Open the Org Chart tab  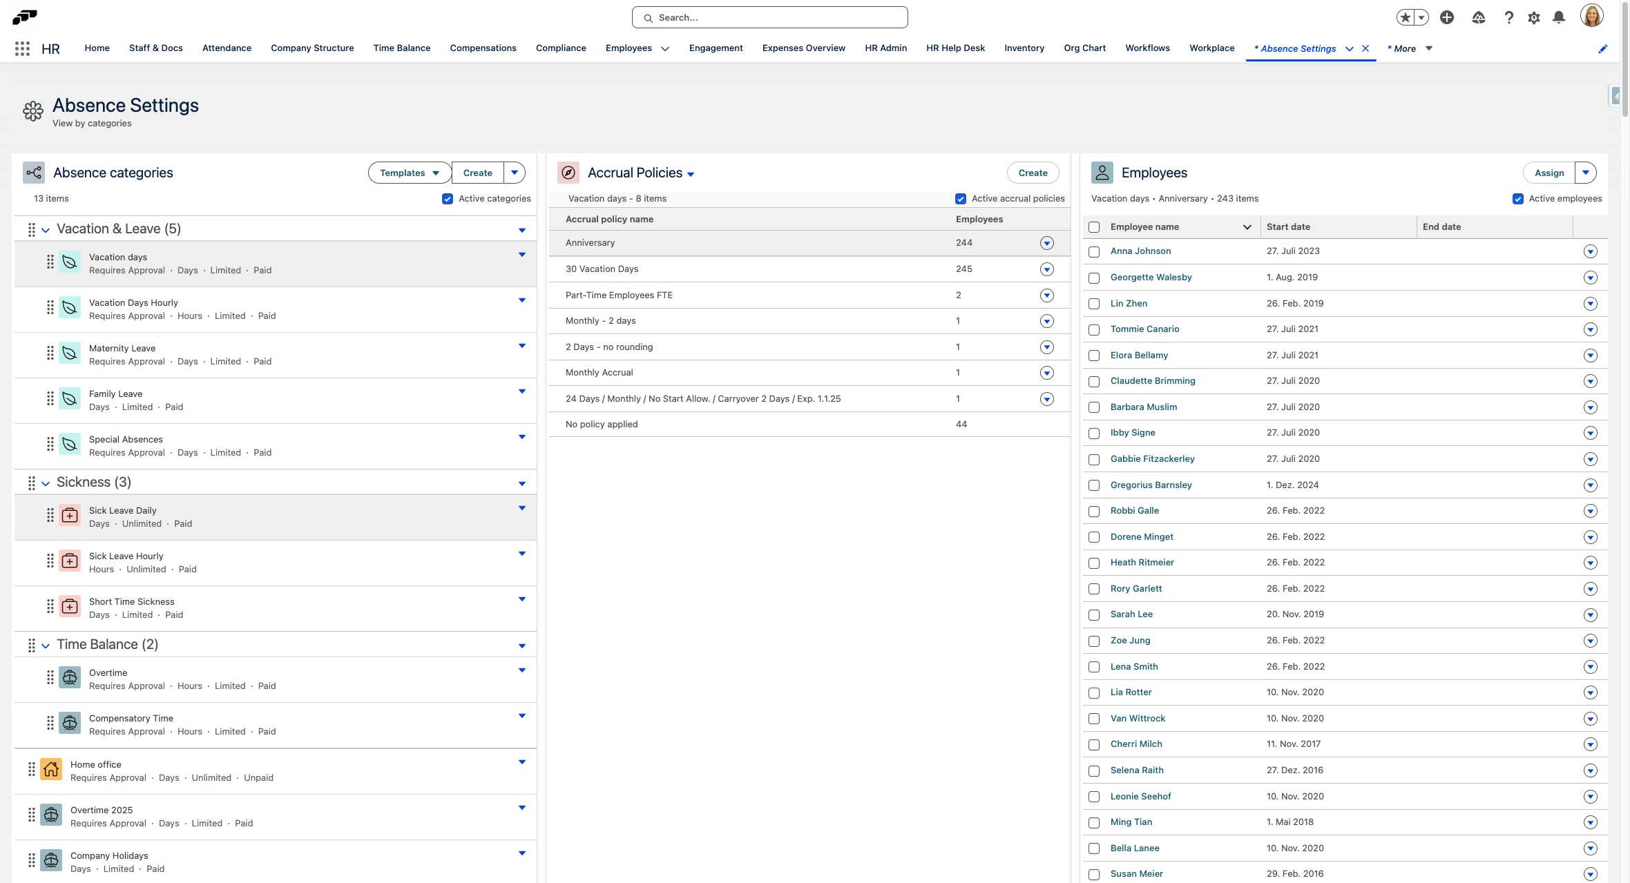(x=1084, y=48)
